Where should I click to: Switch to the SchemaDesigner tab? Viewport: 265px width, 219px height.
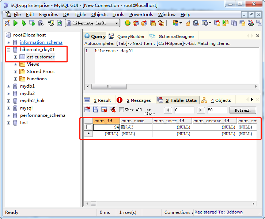(173, 36)
